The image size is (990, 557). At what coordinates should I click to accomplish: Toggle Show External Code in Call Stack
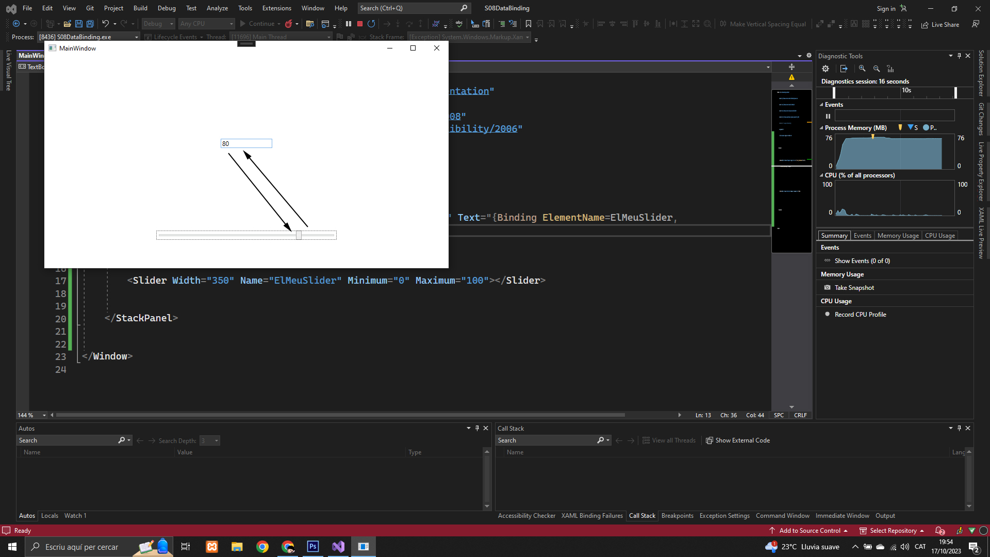[737, 440]
